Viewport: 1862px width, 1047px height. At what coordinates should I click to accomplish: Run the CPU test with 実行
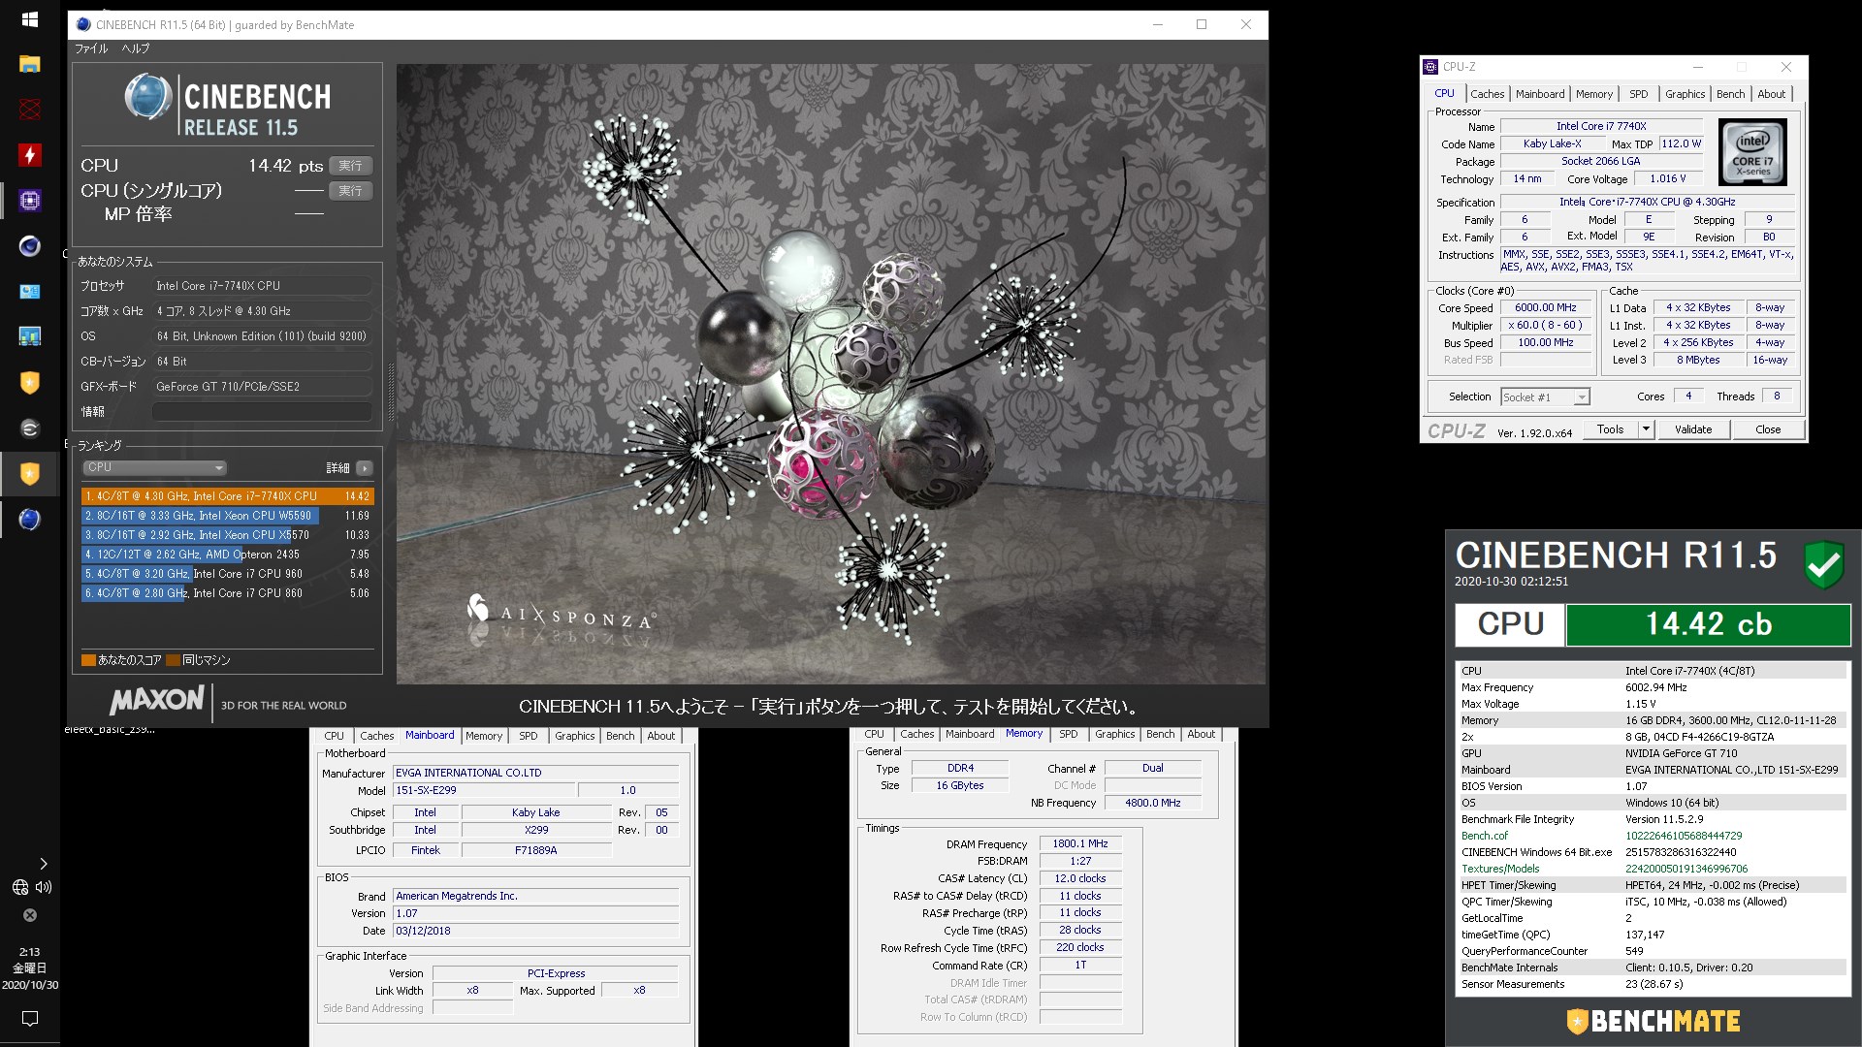tap(351, 166)
